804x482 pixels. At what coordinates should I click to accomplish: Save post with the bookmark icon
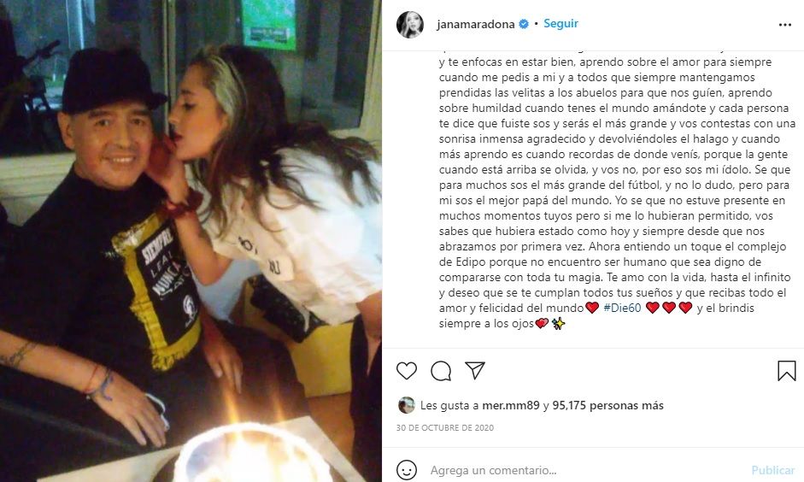pyautogui.click(x=787, y=371)
